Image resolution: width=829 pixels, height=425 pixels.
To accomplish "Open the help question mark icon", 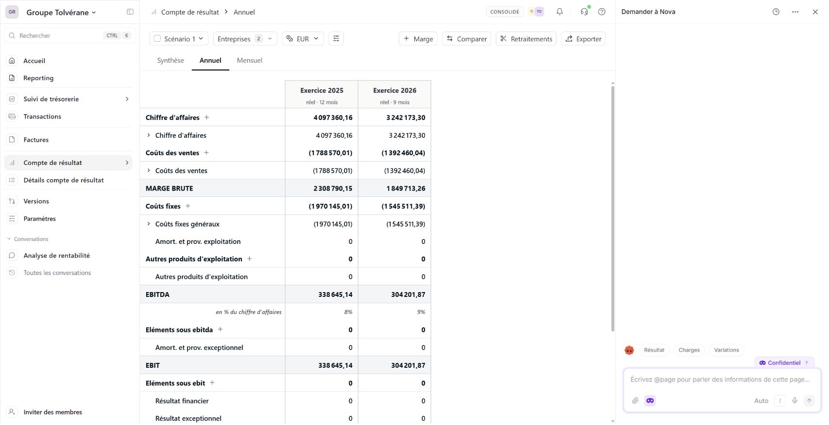I will 602,12.
